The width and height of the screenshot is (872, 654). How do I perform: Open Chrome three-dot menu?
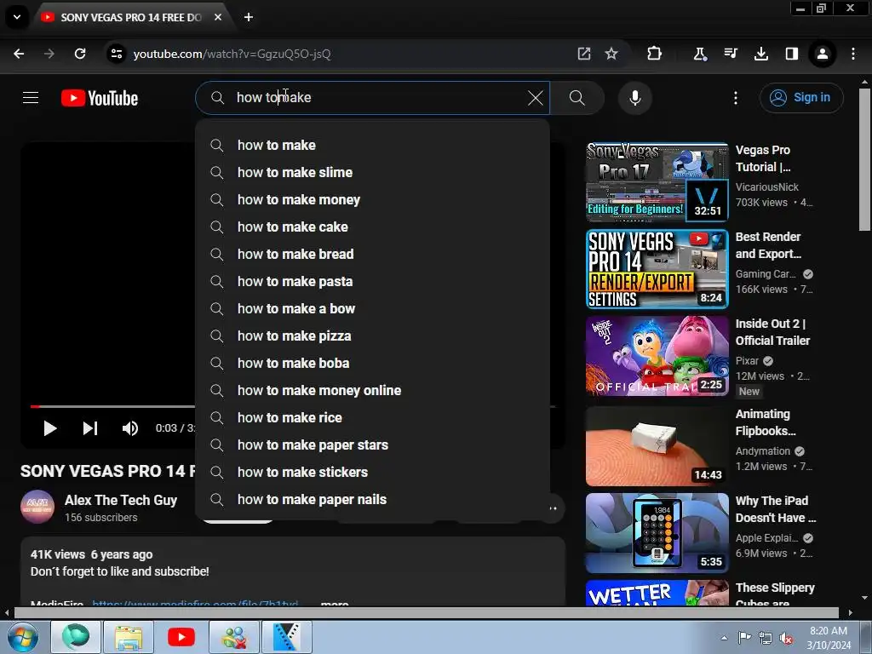tap(853, 54)
